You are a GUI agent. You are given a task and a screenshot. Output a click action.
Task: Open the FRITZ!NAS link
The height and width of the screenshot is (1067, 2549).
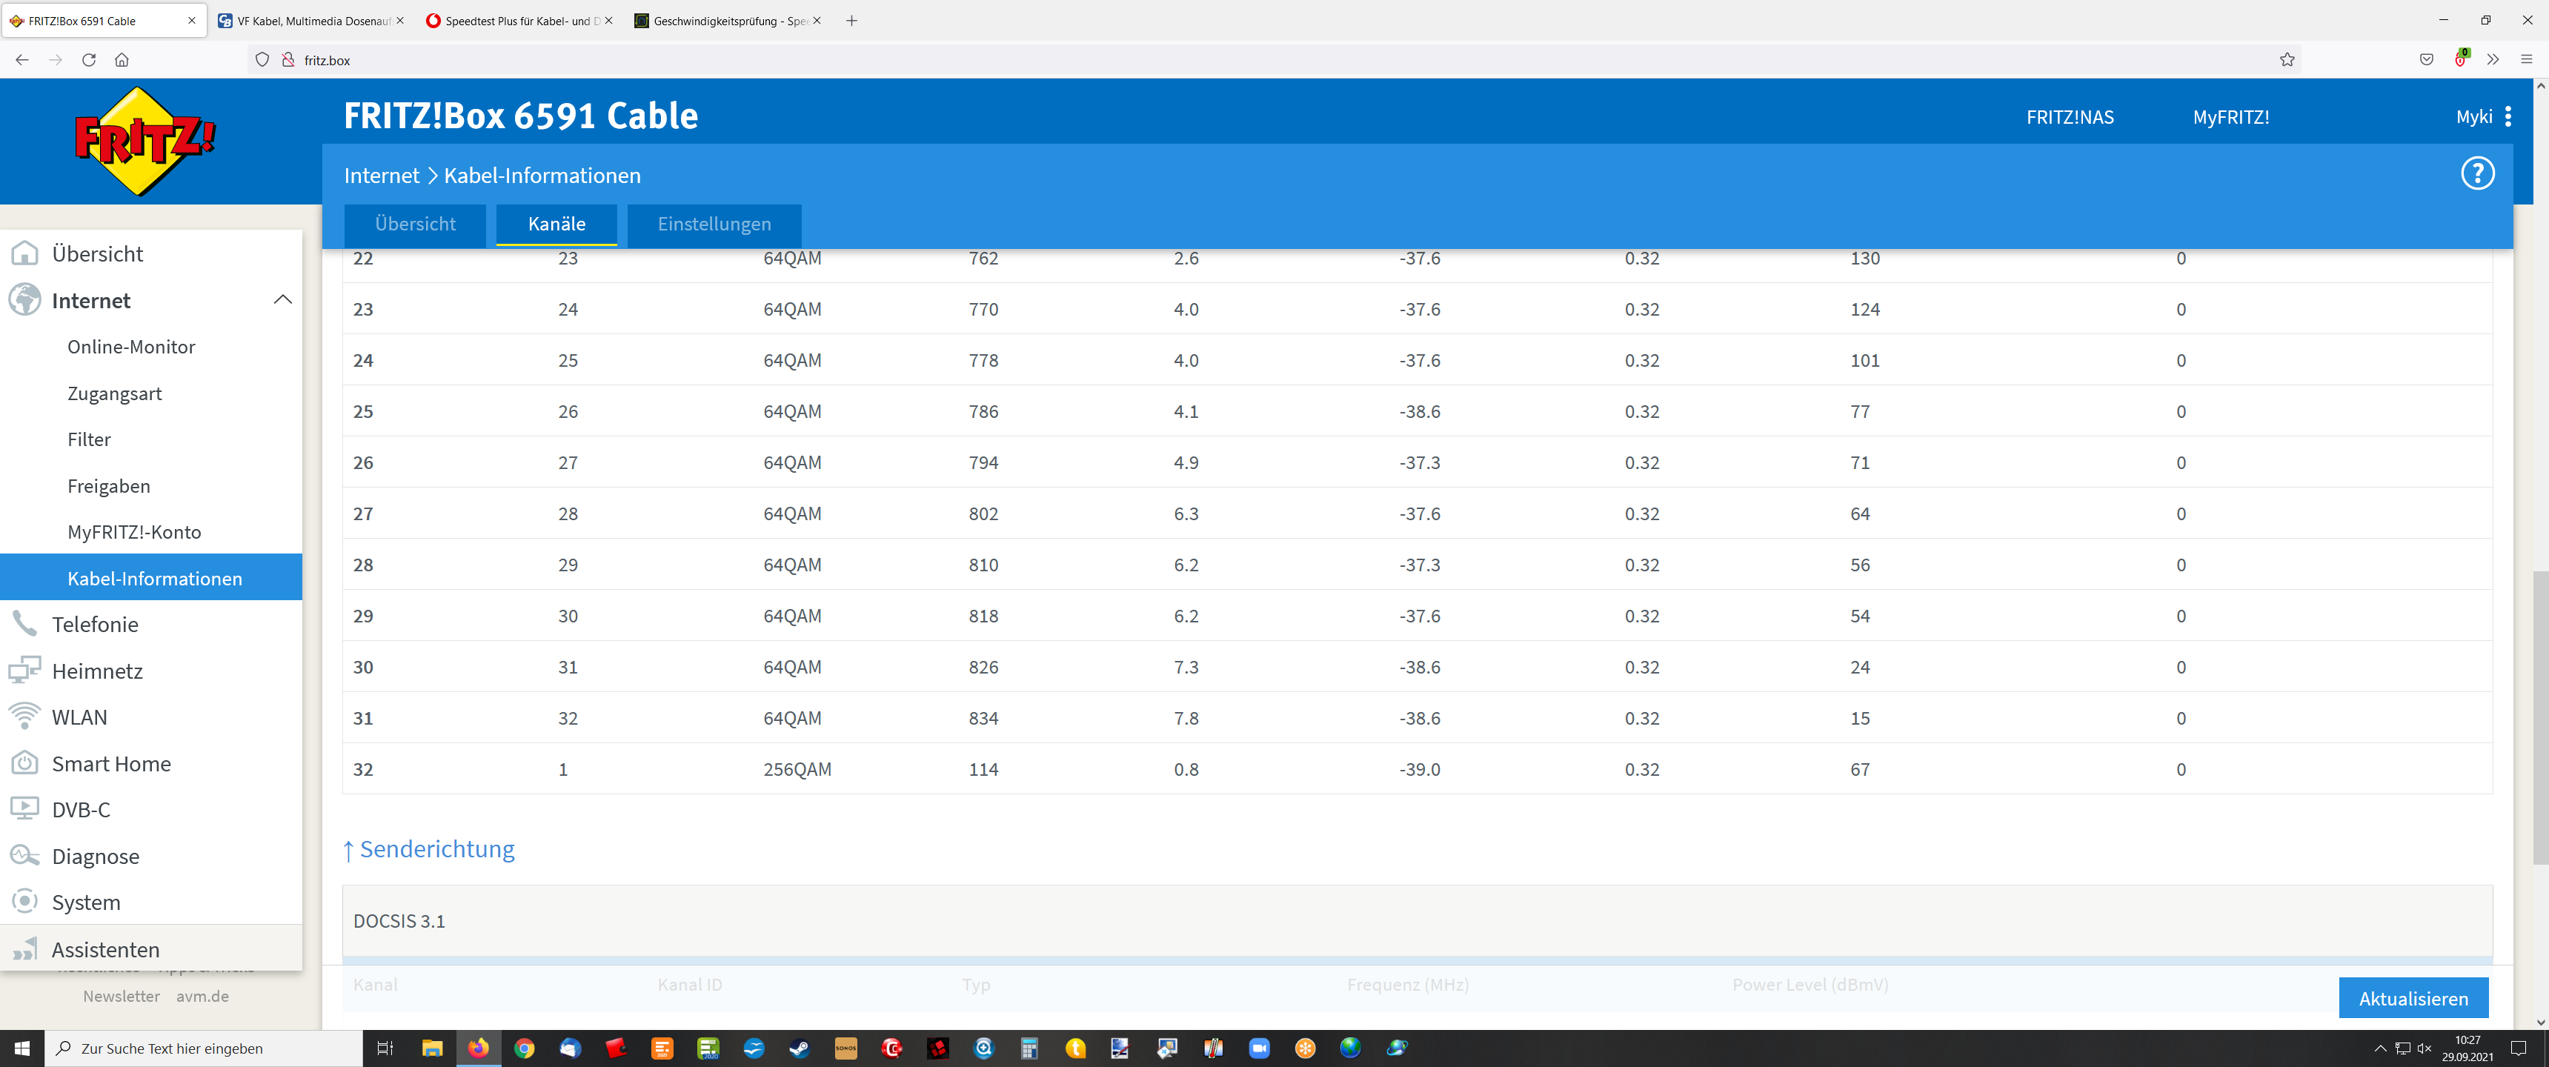pos(2069,117)
